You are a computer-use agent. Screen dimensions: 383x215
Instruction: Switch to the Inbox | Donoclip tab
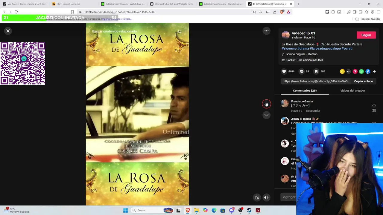74,4
